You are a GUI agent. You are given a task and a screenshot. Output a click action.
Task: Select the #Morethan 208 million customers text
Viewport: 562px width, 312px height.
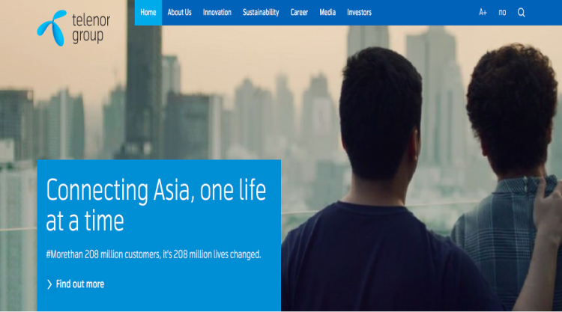(154, 254)
